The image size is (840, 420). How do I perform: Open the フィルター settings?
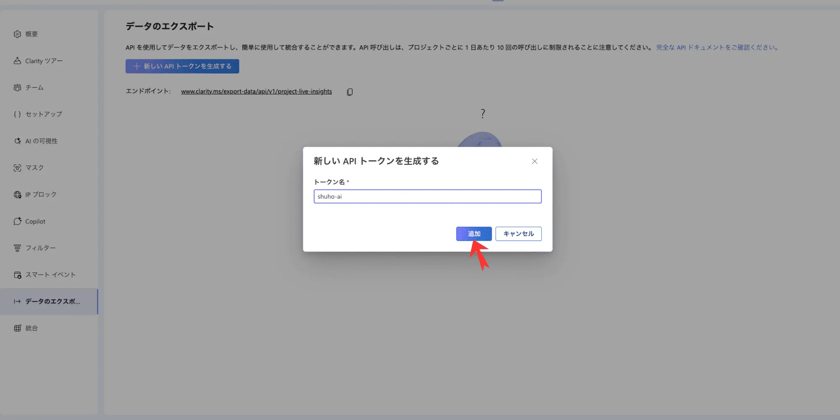click(40, 248)
